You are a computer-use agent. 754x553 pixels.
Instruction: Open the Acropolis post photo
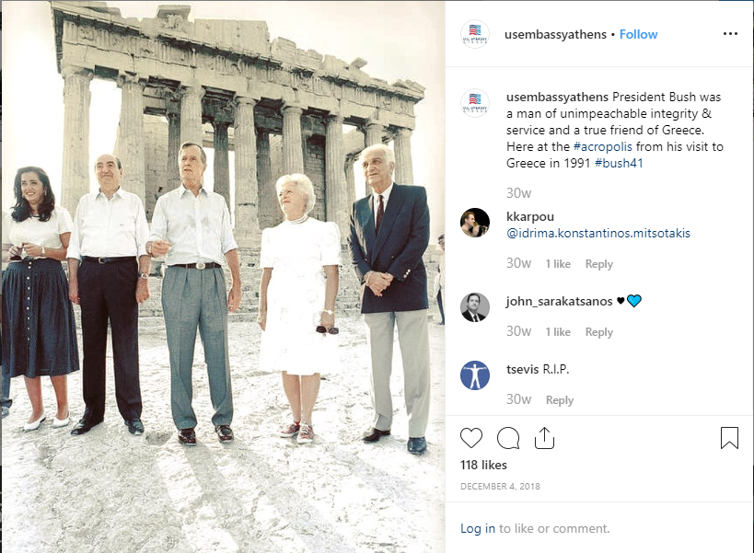coord(223,277)
